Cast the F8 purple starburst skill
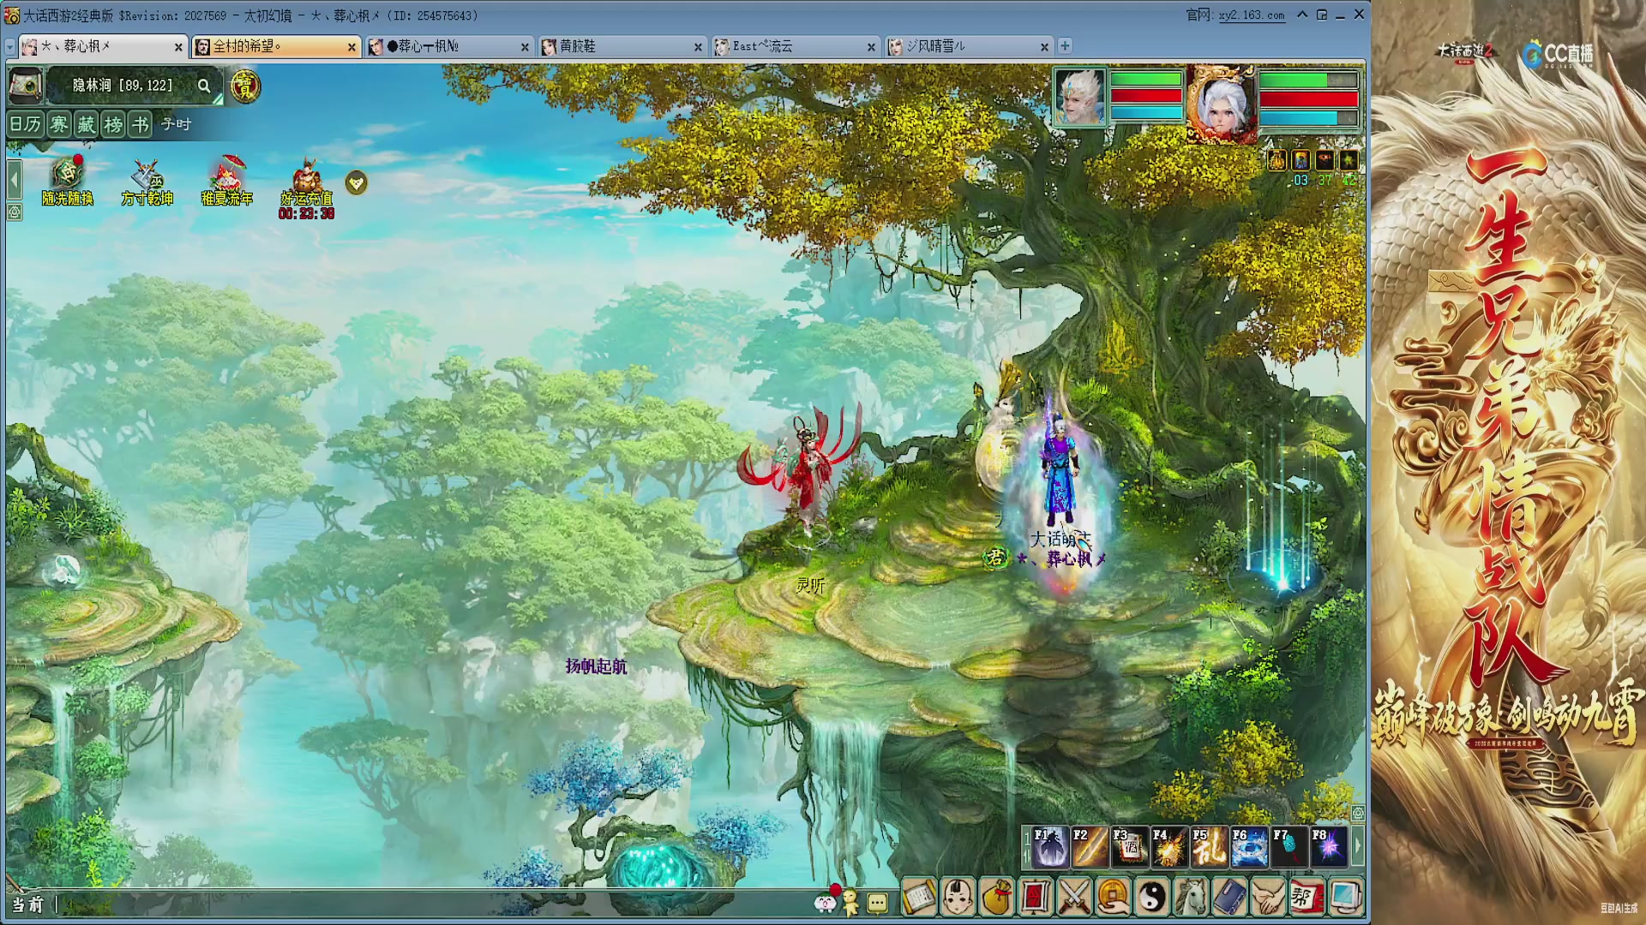Viewport: 1646px width, 925px height. (1329, 847)
